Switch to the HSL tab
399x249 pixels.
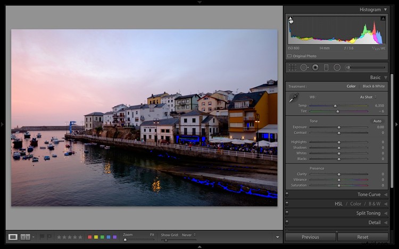coord(338,204)
